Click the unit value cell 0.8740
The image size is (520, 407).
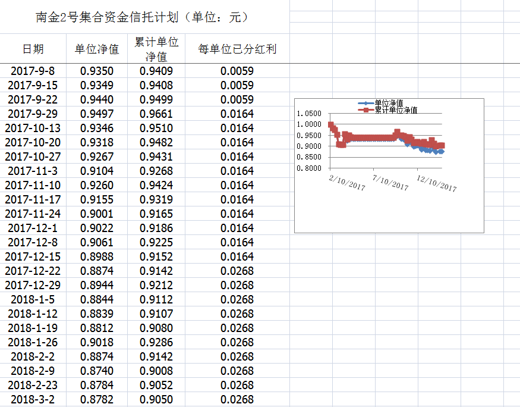point(97,371)
